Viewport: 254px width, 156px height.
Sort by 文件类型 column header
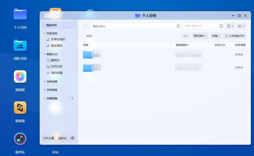click(240, 45)
